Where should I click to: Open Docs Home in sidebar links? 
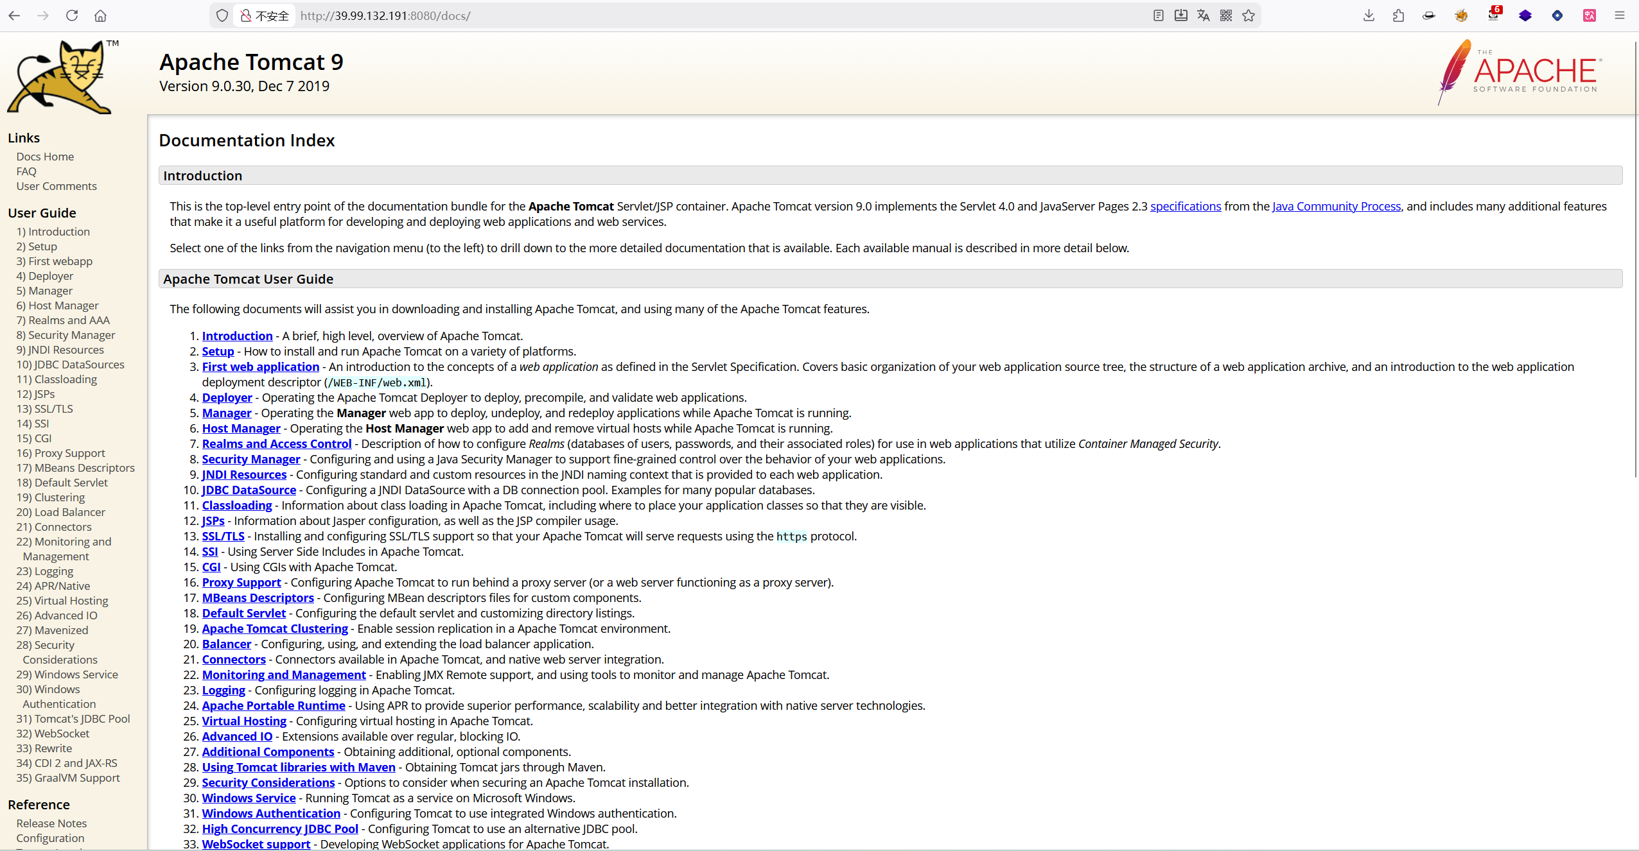(x=45, y=157)
